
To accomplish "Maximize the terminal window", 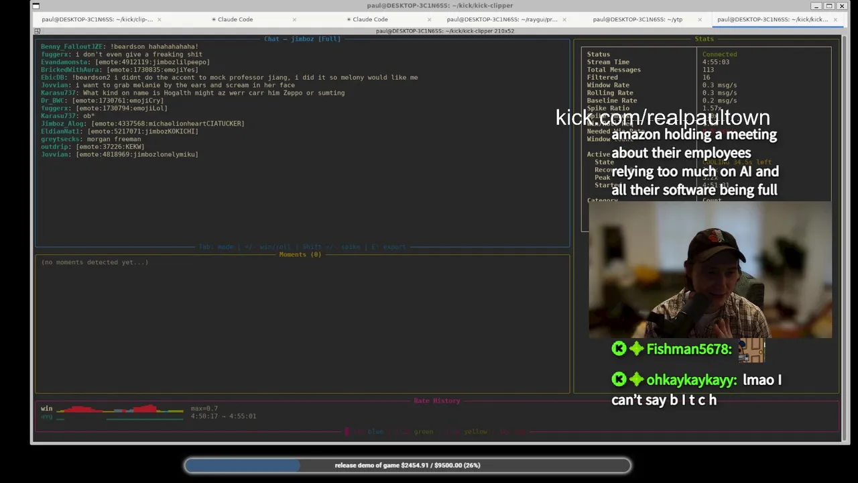I will [x=829, y=6].
